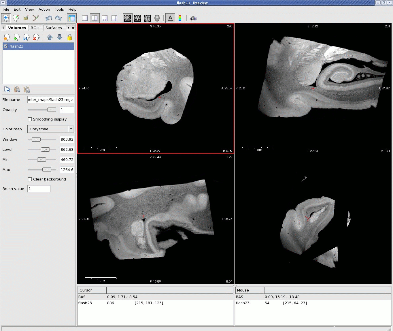Switch to the ROIs tab

tap(35, 28)
